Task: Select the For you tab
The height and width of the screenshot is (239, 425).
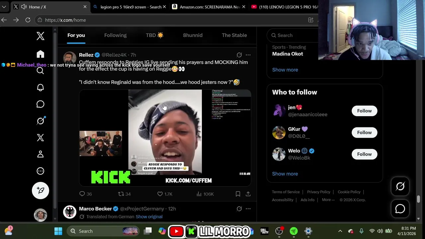Action: (76, 35)
